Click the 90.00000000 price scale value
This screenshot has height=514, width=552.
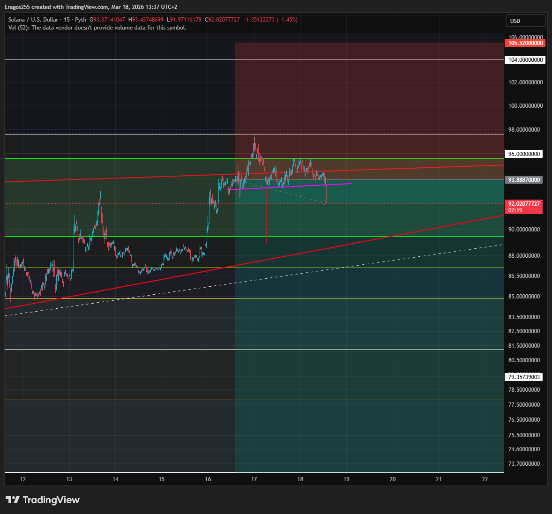[524, 229]
